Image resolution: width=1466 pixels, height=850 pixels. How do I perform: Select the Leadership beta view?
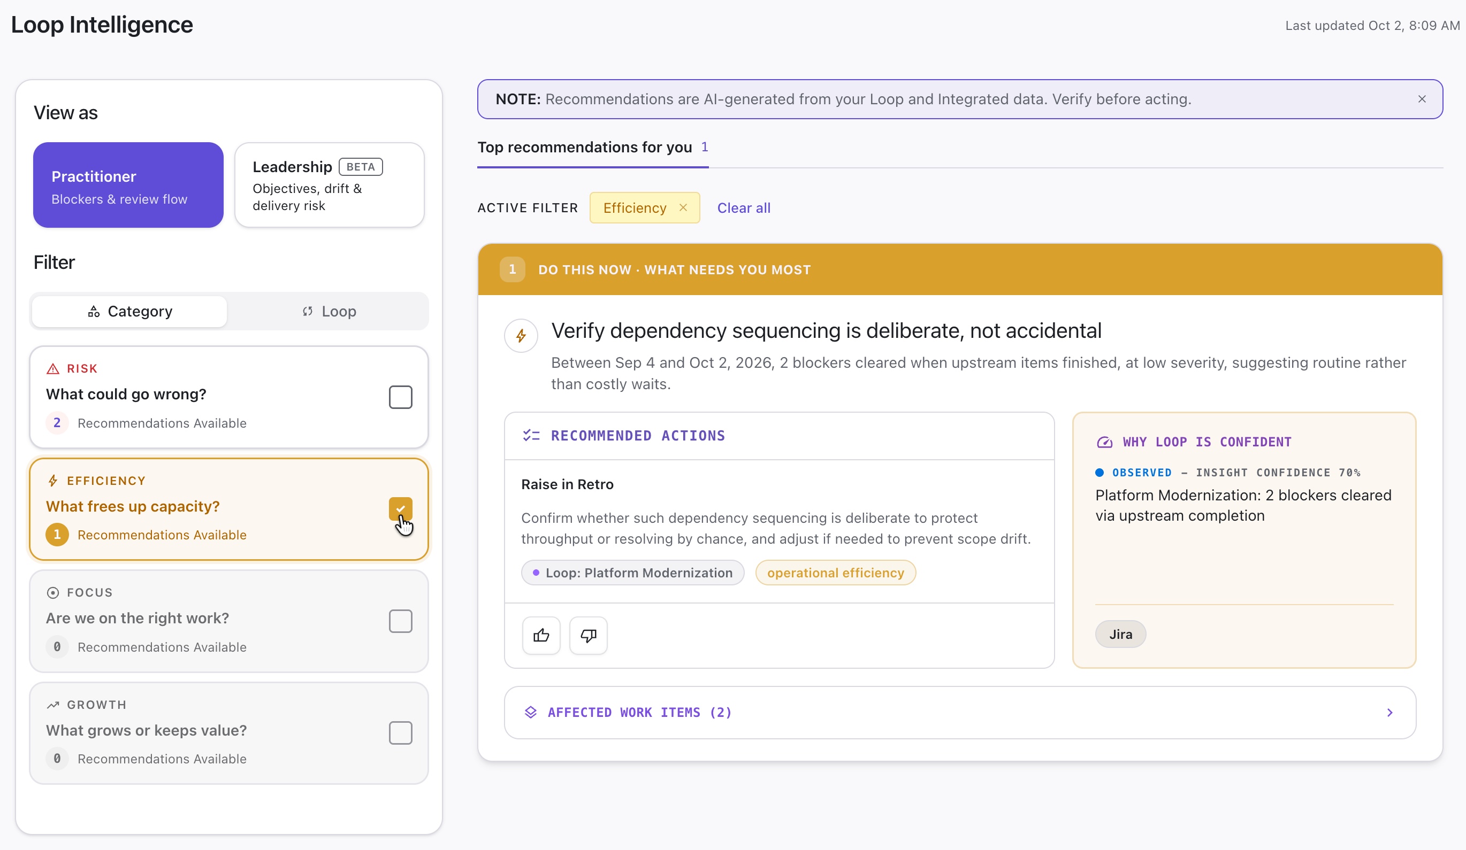click(329, 185)
